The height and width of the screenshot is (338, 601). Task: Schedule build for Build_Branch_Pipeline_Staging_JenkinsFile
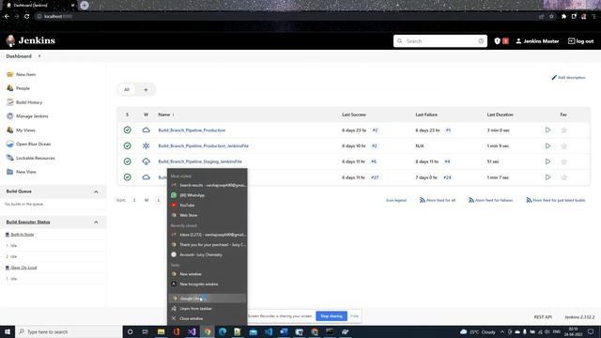pyautogui.click(x=547, y=161)
